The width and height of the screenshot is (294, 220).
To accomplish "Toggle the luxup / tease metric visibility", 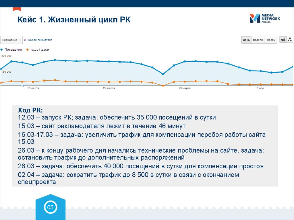I will click(39, 49).
